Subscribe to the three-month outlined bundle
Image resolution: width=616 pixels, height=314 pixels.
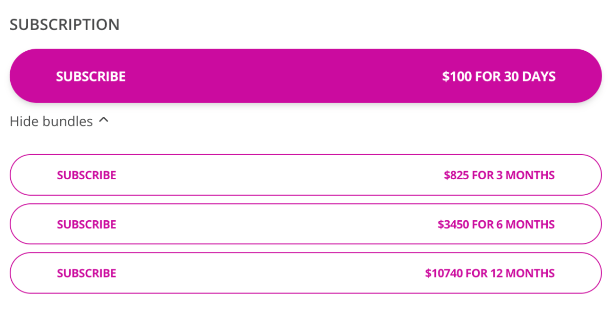click(x=305, y=175)
